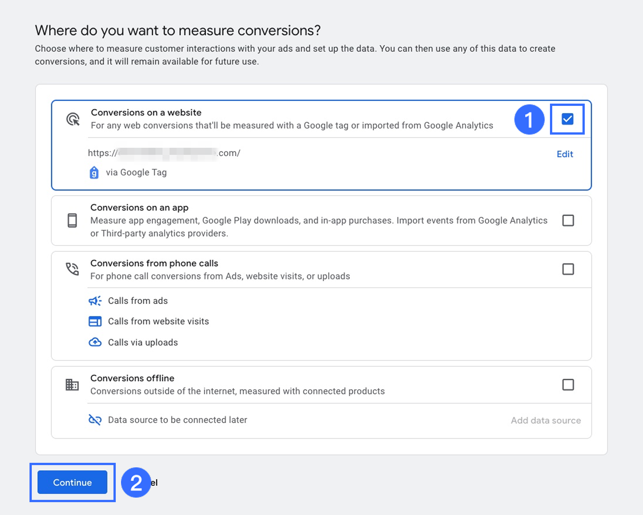Click the Calls via uploads cloud icon

(x=95, y=342)
